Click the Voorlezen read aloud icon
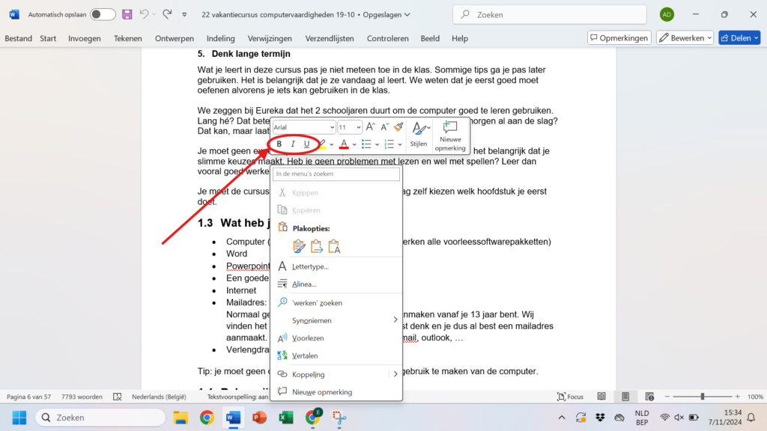Screen dimensions: 767x431 coord(282,338)
